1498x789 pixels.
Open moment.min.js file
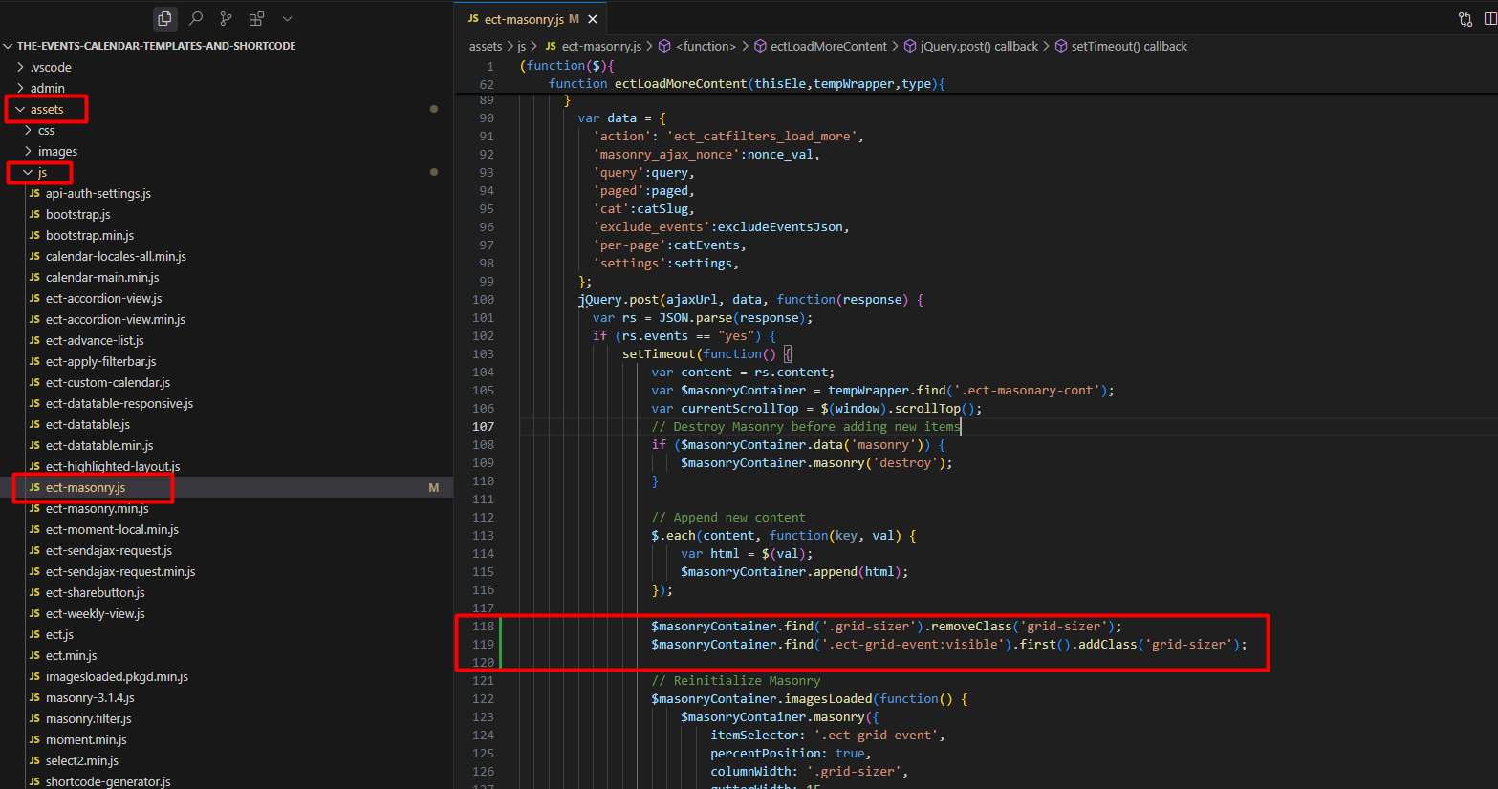click(x=85, y=739)
